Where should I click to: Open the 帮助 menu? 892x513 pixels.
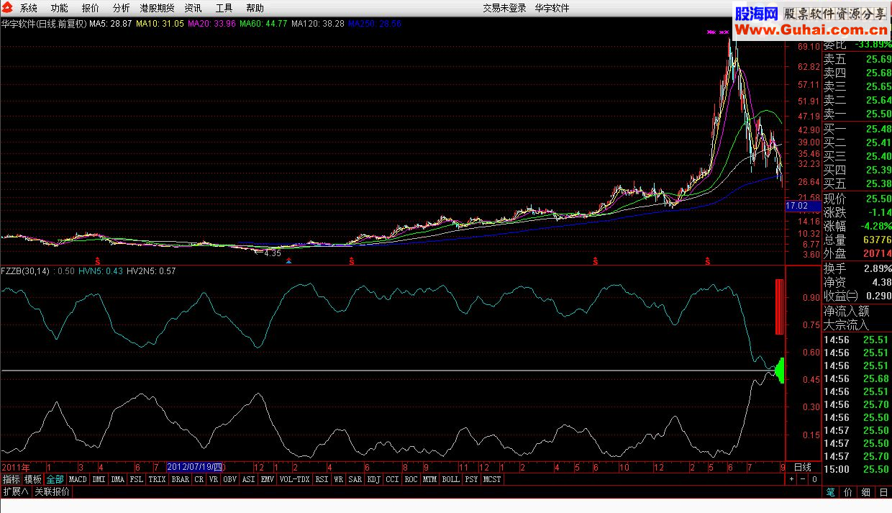255,8
